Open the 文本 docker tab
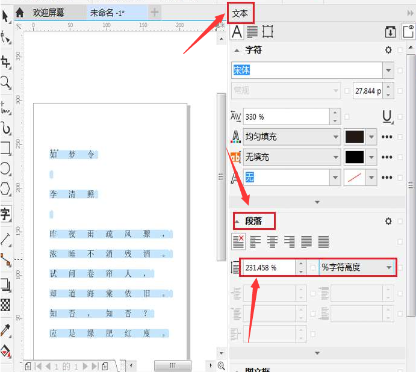 pos(240,13)
